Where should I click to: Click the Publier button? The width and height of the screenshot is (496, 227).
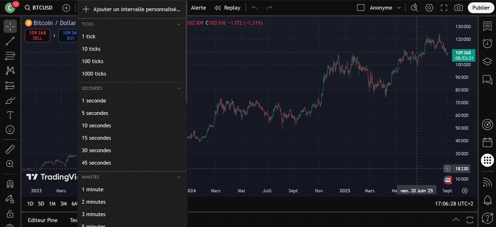click(x=481, y=8)
